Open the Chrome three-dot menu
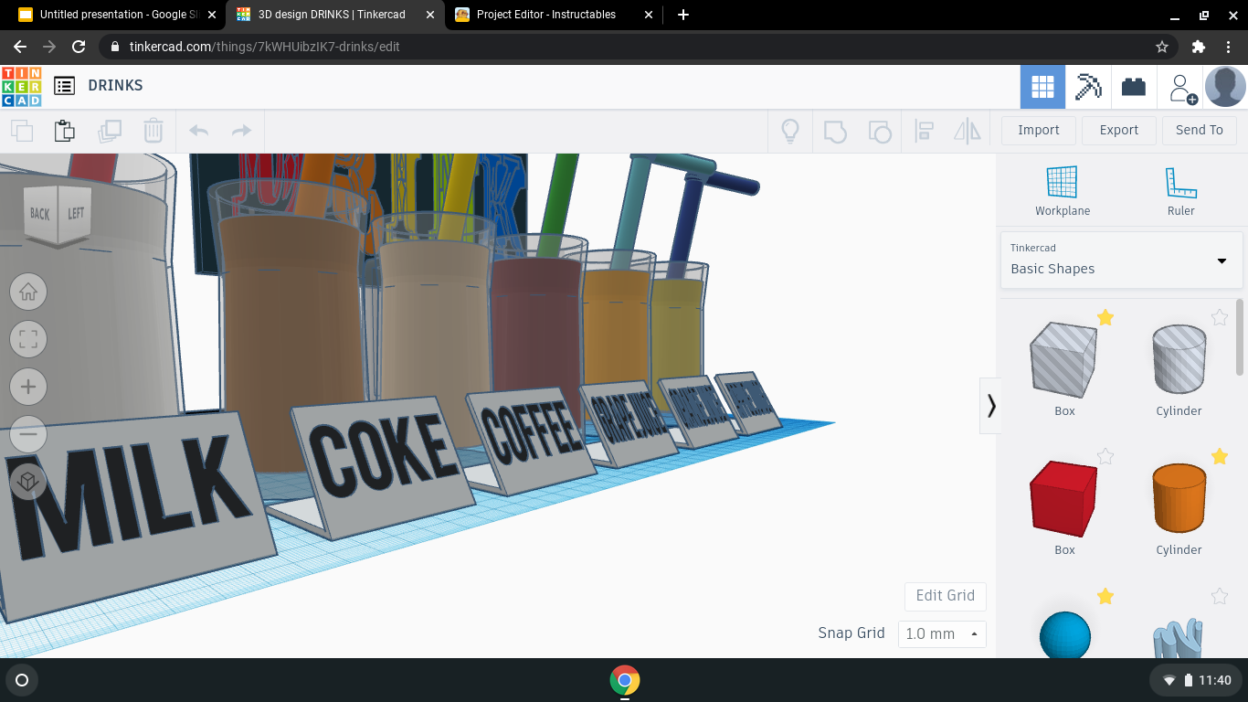The width and height of the screenshot is (1248, 702). (1229, 47)
